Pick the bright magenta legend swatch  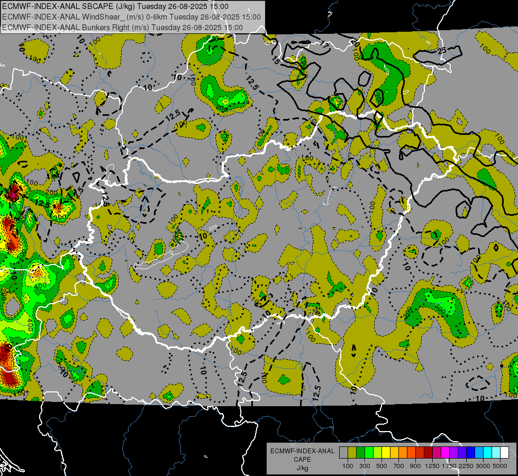446,453
